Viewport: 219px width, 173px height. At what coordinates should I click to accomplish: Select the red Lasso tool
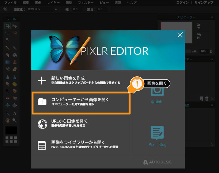click(x=15, y=33)
